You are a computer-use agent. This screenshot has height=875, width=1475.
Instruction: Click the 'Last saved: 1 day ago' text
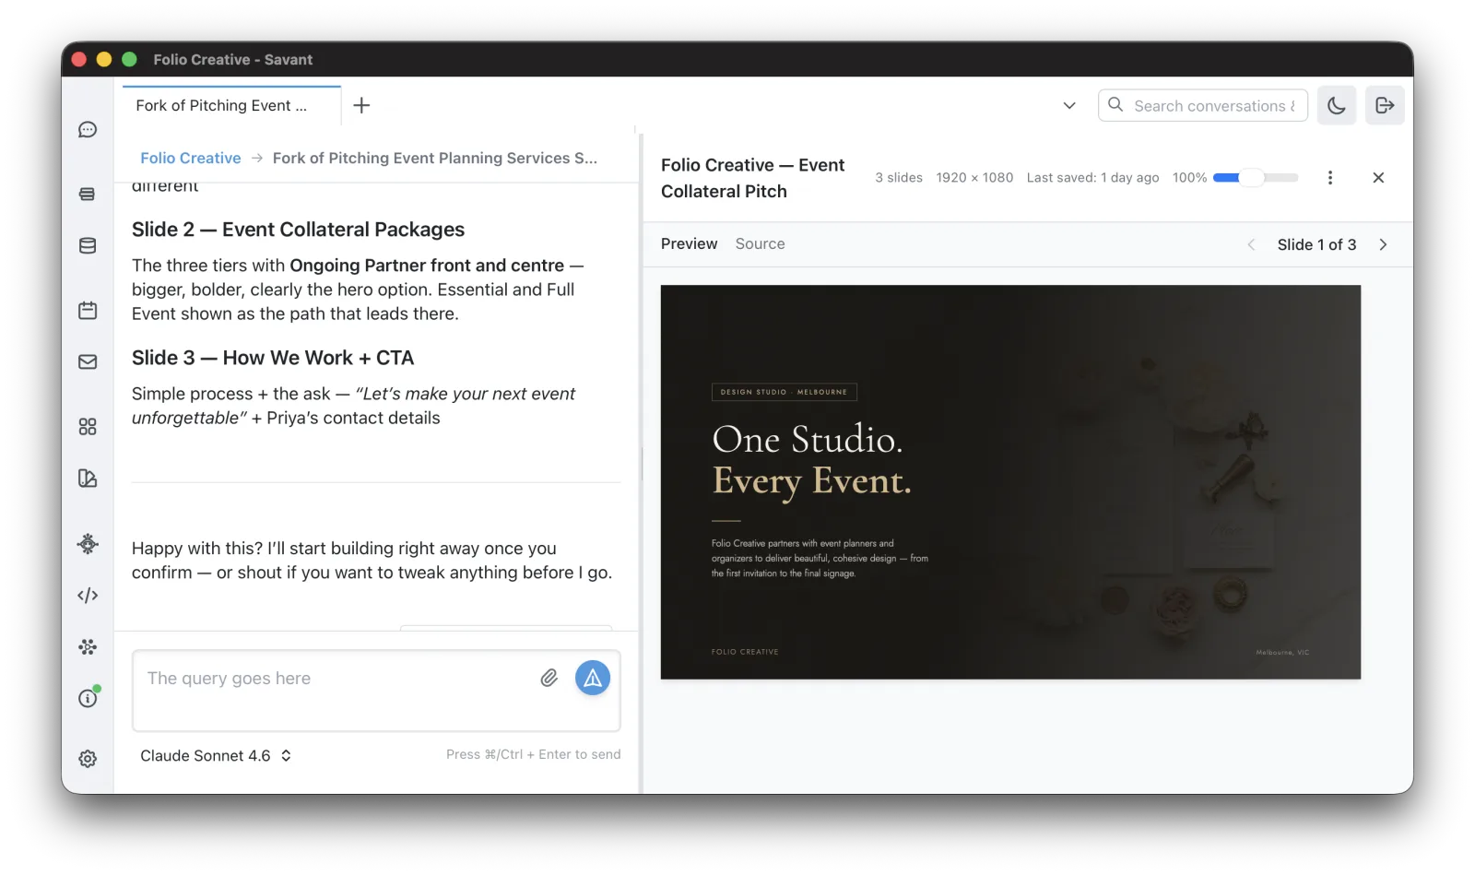coord(1092,178)
